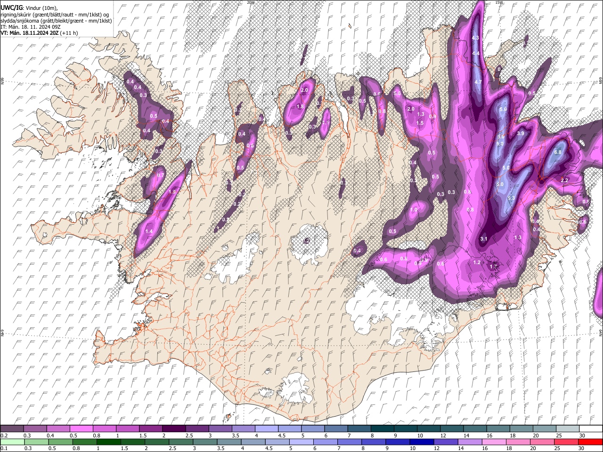Screen dimensions: 603x452
Task: Click the 0.2 label on the snow legend
Action: (x=4, y=436)
